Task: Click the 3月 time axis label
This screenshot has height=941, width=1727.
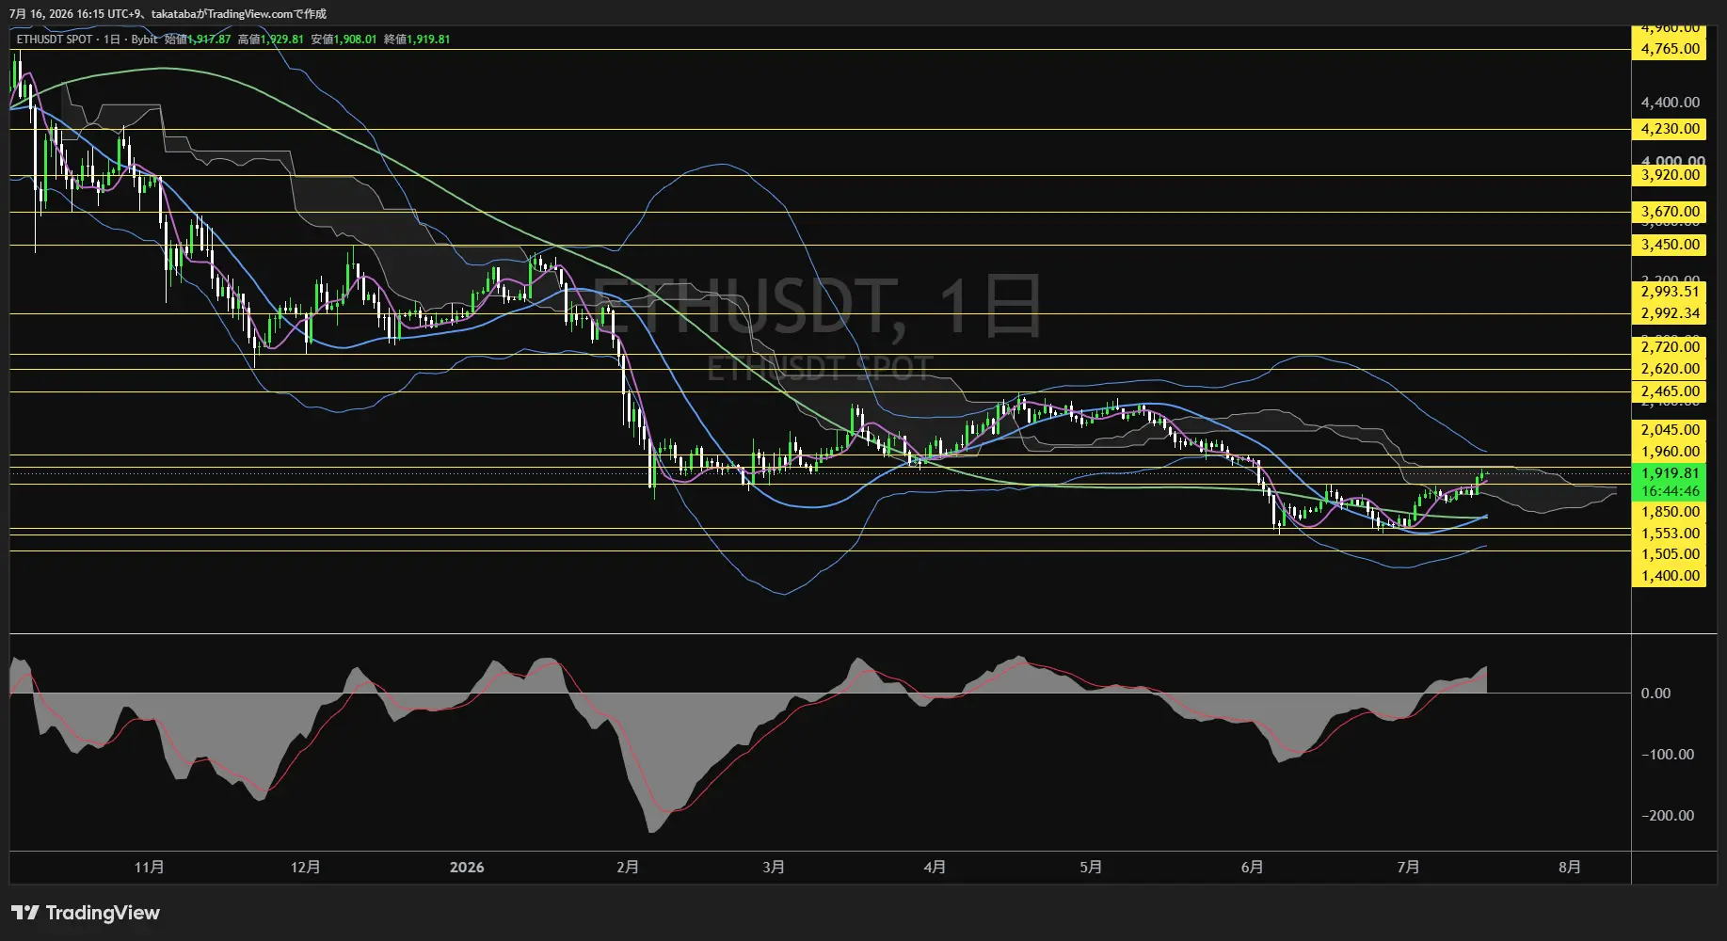Action: click(x=774, y=867)
